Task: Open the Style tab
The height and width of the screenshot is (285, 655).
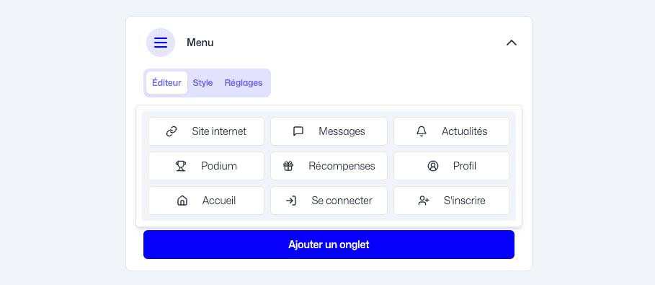Action: point(202,83)
